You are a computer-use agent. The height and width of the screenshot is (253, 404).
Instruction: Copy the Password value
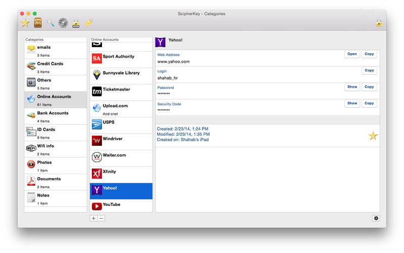click(x=369, y=87)
